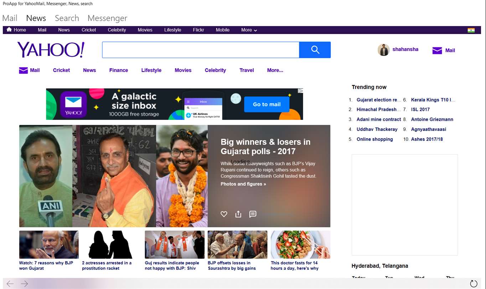Open Mobile in the purple navigation bar
Image resolution: width=486 pixels, height=289 pixels.
point(223,30)
